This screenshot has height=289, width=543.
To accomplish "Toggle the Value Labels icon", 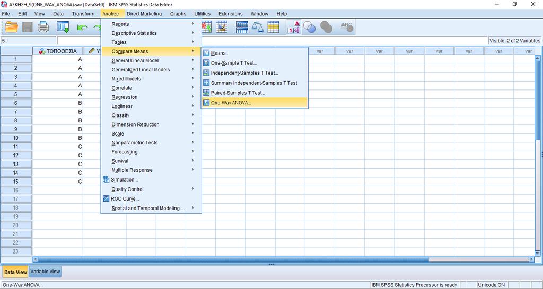I will coord(294,27).
